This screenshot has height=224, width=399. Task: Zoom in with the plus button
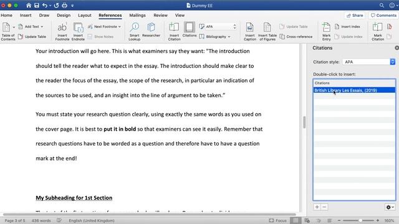click(x=378, y=220)
